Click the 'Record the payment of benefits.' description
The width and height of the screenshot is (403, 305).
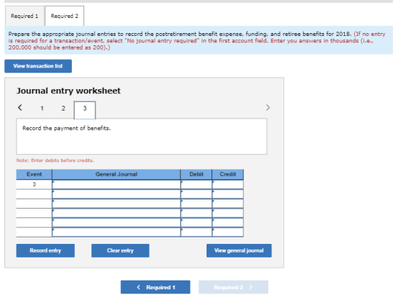pos(66,128)
